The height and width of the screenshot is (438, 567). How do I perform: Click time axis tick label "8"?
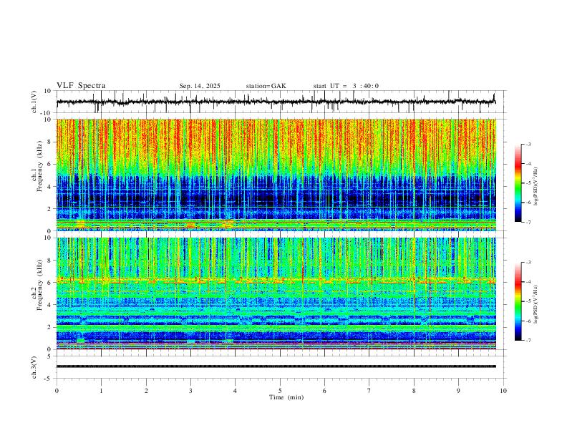click(414, 391)
